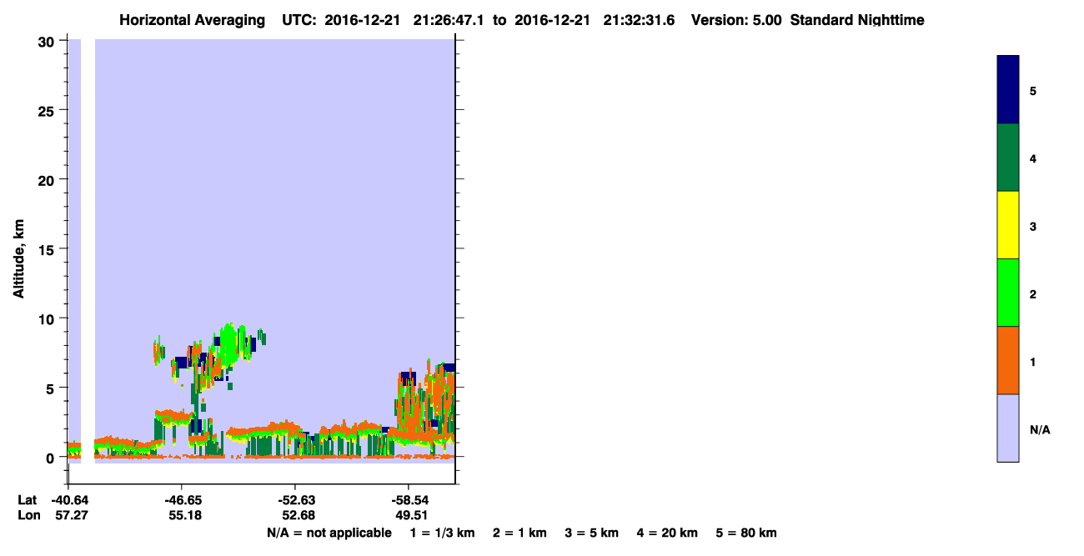Click the orange colorbar segment labeled 1
1084x556 pixels.
tap(1008, 360)
